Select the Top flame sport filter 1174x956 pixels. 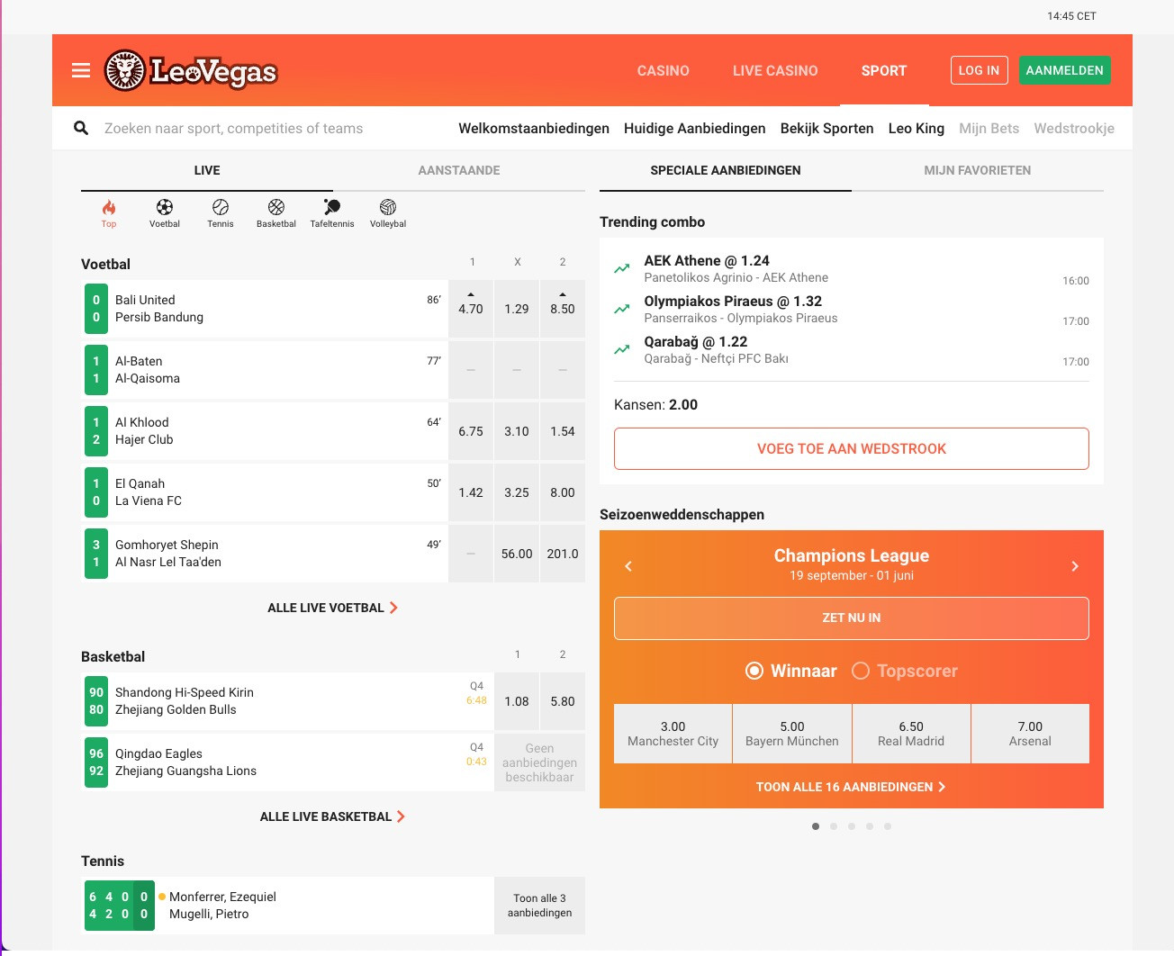[108, 213]
